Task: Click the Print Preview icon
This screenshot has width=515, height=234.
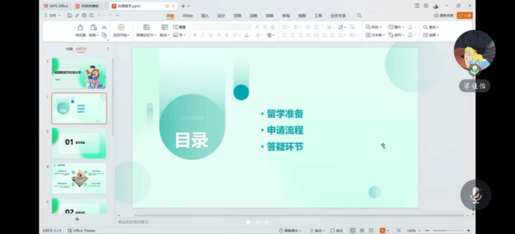Action: pos(91,16)
